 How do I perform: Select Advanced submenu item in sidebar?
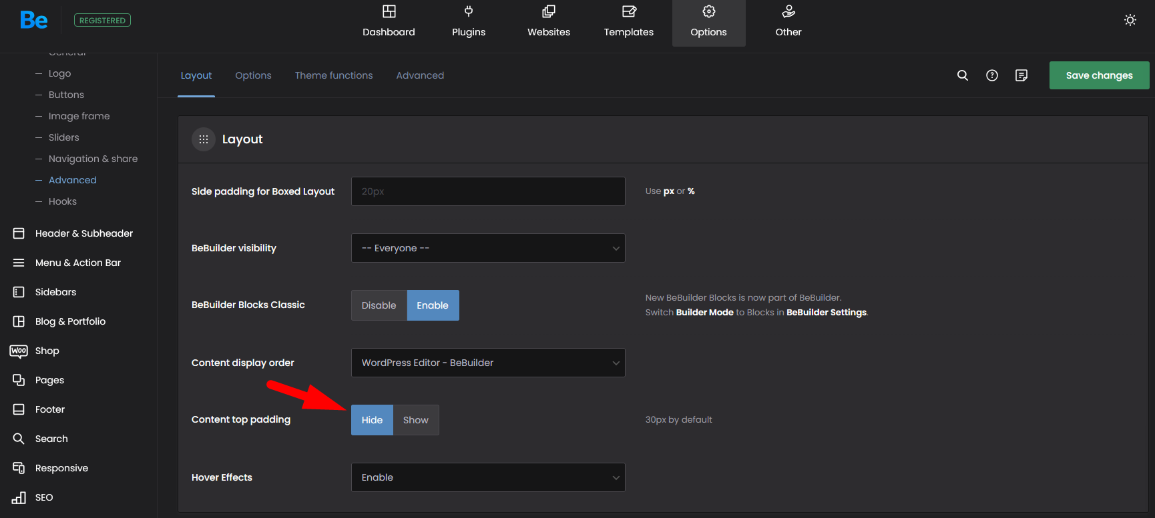point(72,180)
